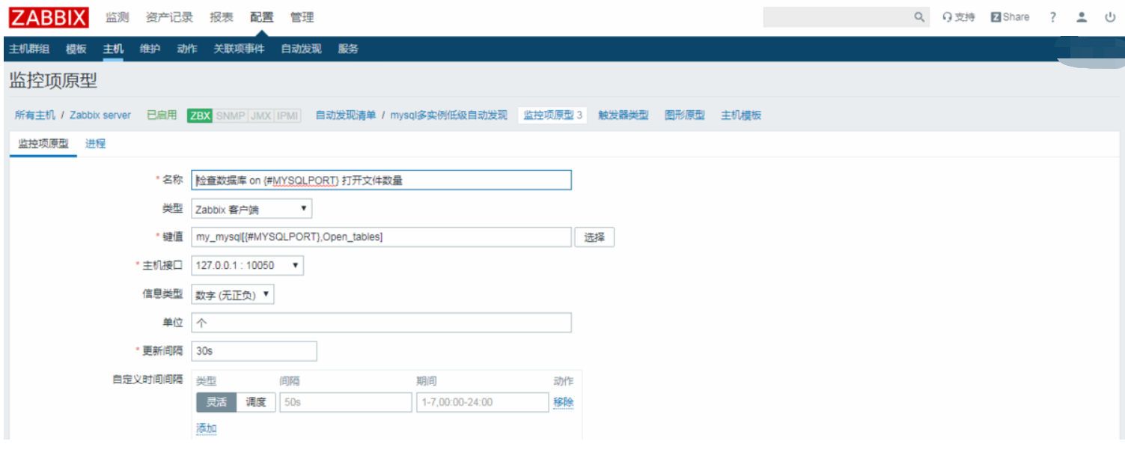Select 监控项原型 3 navigation tab
Screen dimensions: 1125x456
[x=552, y=115]
